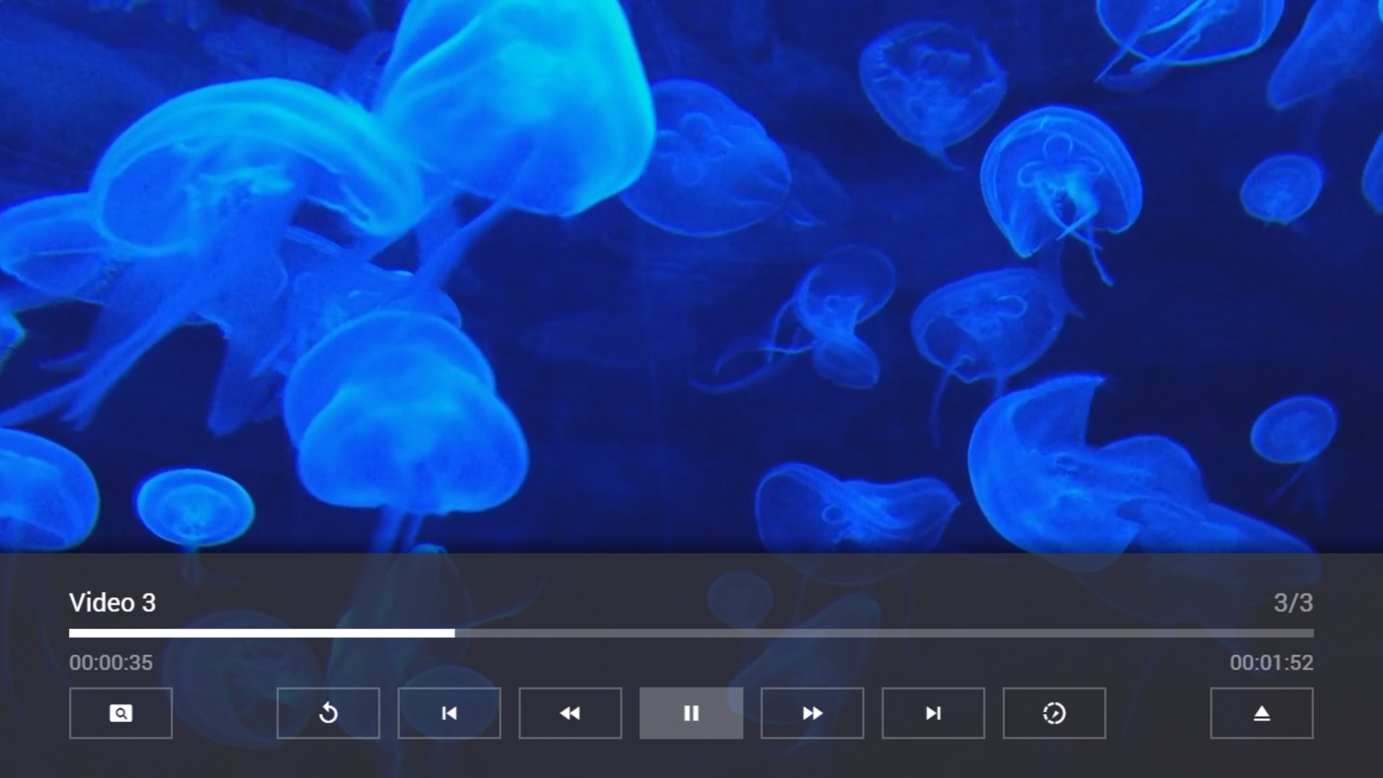1383x778 pixels.
Task: Tap the fast-forward double-arrow control
Action: [812, 713]
